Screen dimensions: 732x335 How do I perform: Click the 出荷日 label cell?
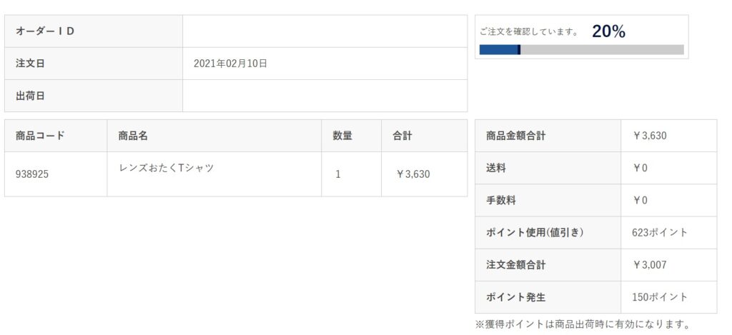tap(31, 96)
